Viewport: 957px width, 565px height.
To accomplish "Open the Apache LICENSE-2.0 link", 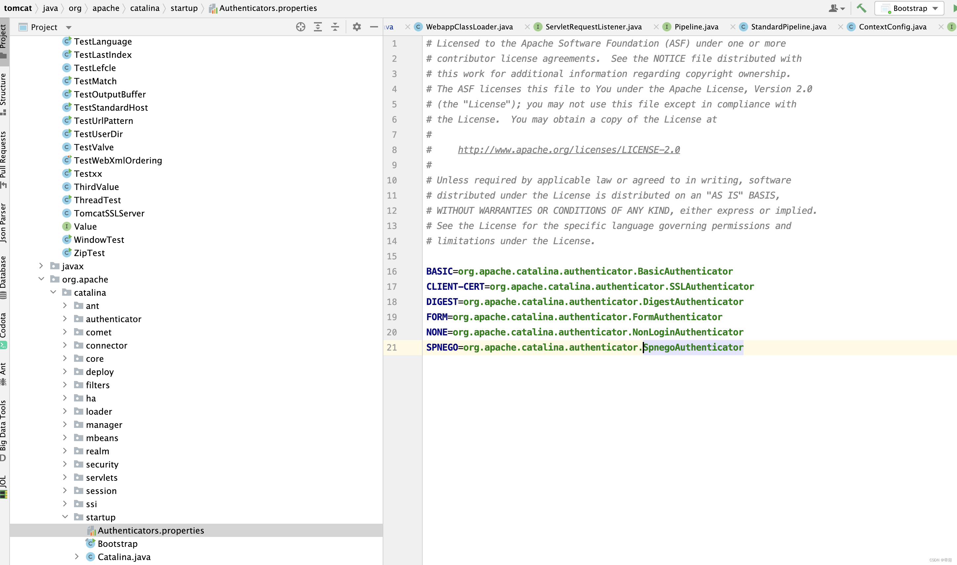I will [569, 150].
